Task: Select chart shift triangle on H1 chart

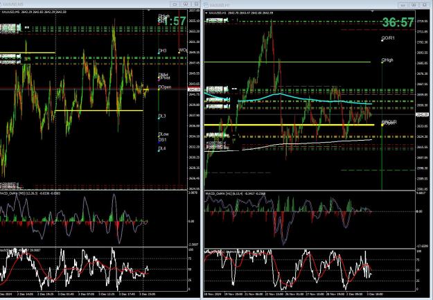Action: (373, 11)
